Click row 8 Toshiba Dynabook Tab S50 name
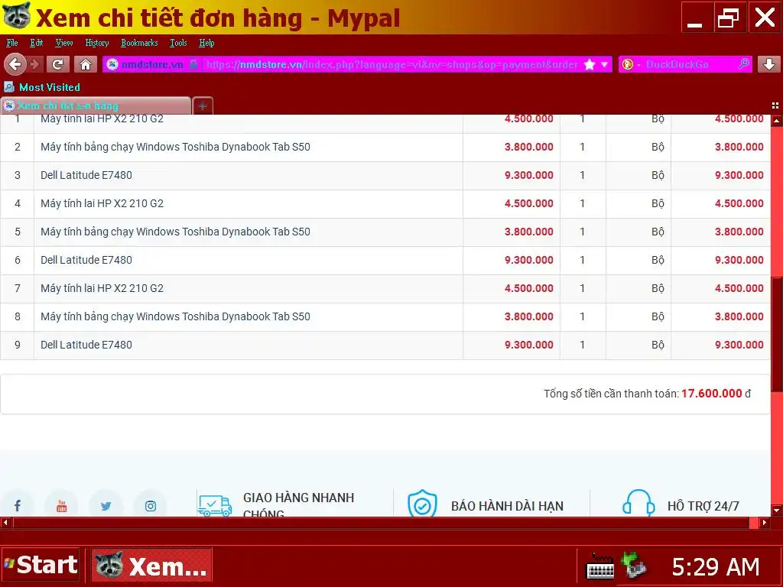The width and height of the screenshot is (783, 587). 175,316
